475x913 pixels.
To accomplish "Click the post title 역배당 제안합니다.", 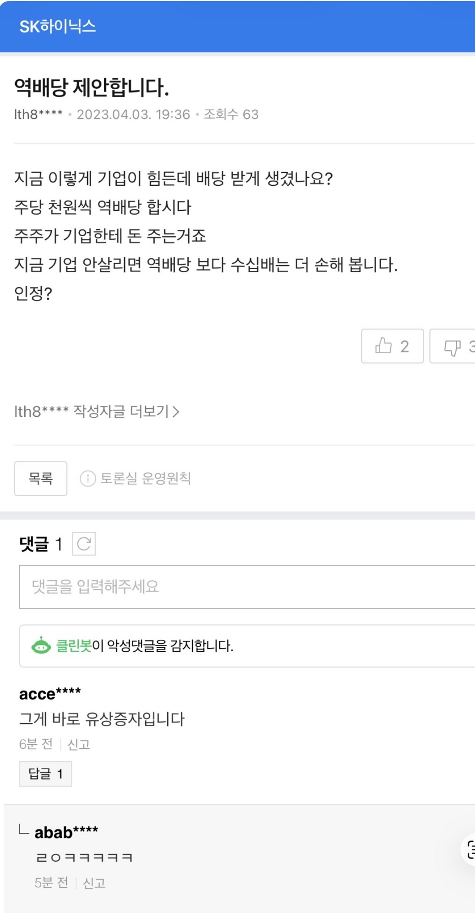I will (92, 87).
